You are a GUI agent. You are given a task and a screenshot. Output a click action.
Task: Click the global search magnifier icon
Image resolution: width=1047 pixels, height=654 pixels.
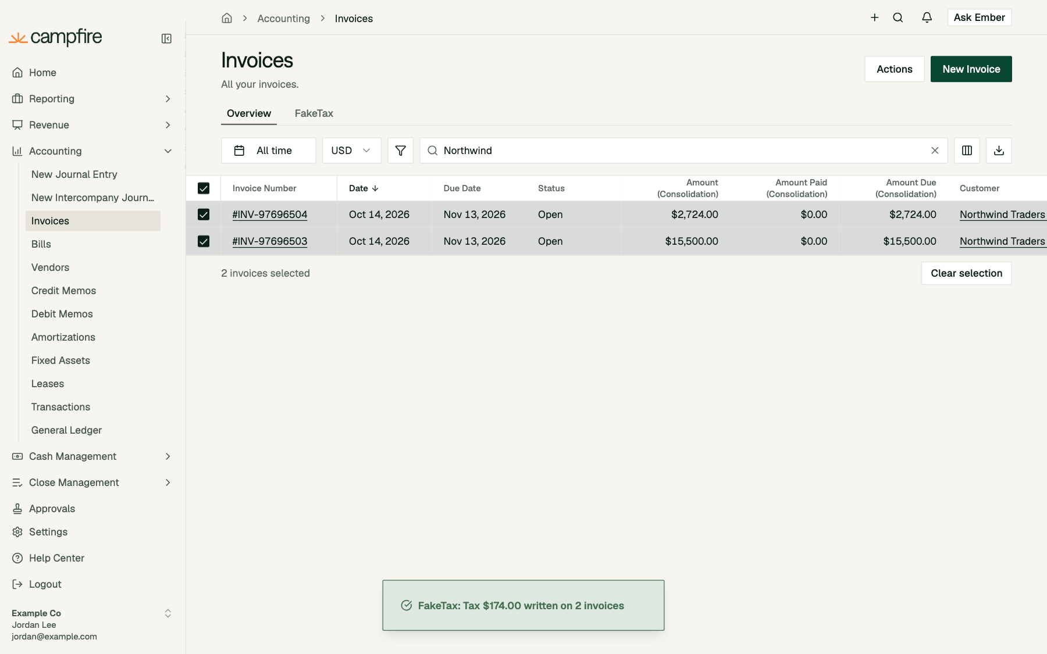tap(898, 17)
